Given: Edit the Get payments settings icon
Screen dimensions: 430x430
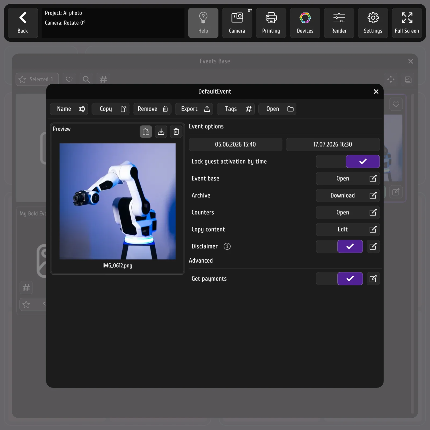Looking at the screenshot, I should pos(373,279).
